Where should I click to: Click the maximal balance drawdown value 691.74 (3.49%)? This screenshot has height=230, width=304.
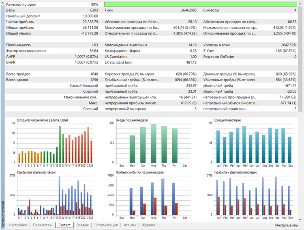[185, 28]
